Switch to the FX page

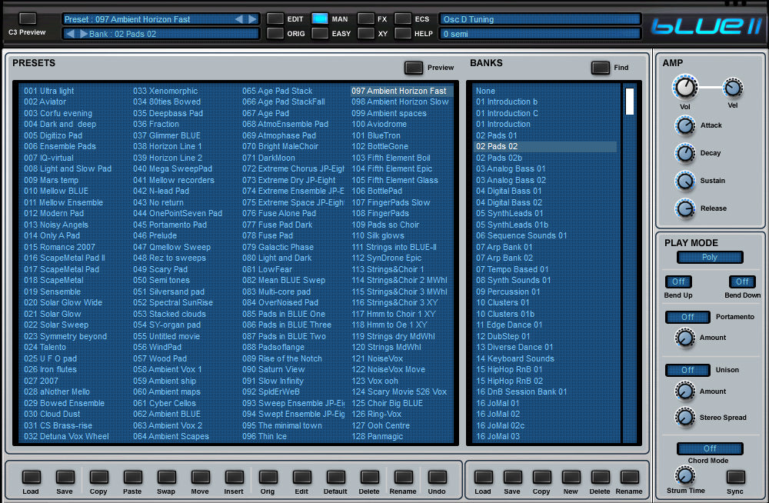[366, 18]
